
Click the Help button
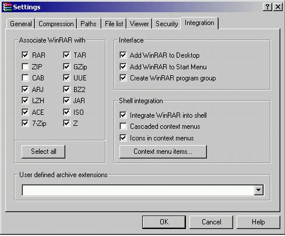(258, 222)
